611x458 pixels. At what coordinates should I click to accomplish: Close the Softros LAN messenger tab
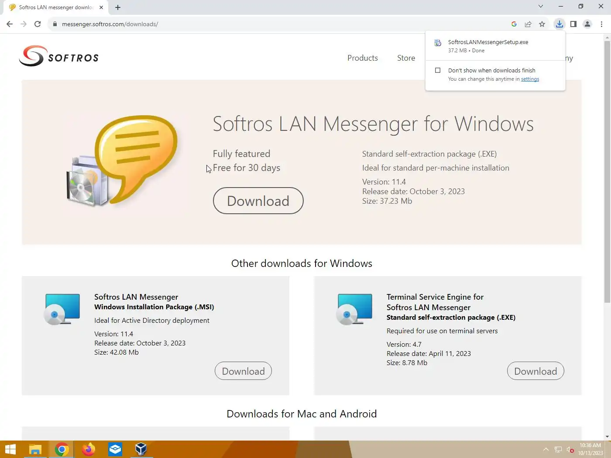[x=101, y=7]
